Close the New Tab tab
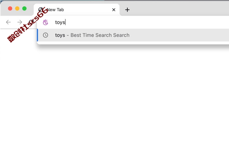Viewport: 229px width, 143px height. tap(114, 10)
